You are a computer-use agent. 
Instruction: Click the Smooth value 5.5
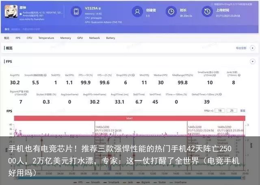tap(35, 83)
